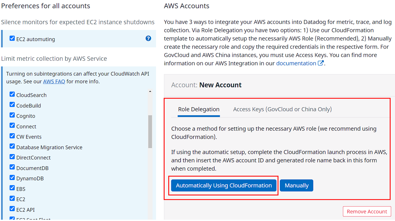Click 'Limit metric collection by AWS Service' heading
Image resolution: width=395 pixels, height=221 pixels.
point(54,59)
